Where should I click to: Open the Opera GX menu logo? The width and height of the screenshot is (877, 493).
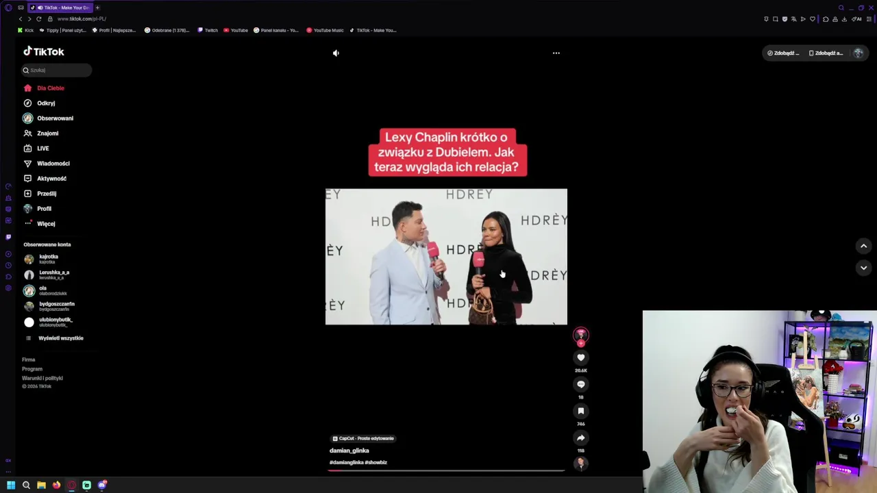[8, 8]
